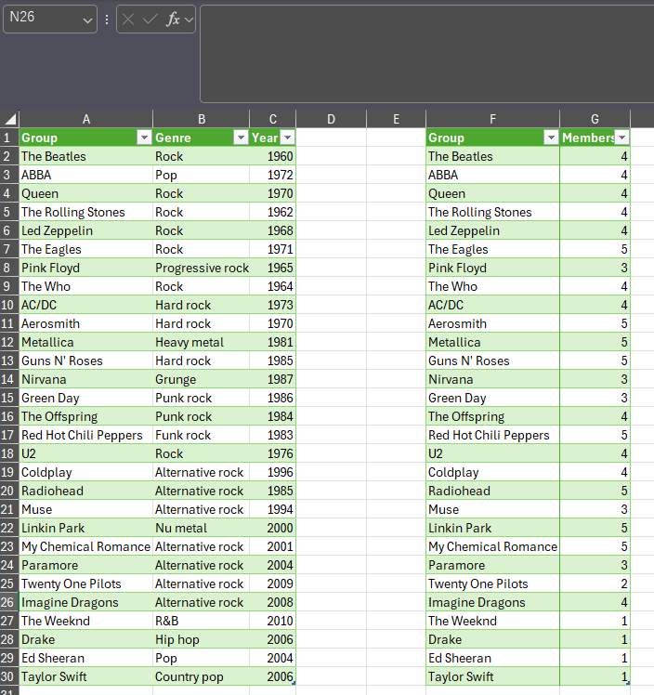Click Pink Floyd cell in column F
The width and height of the screenshot is (654, 695).
(x=492, y=268)
